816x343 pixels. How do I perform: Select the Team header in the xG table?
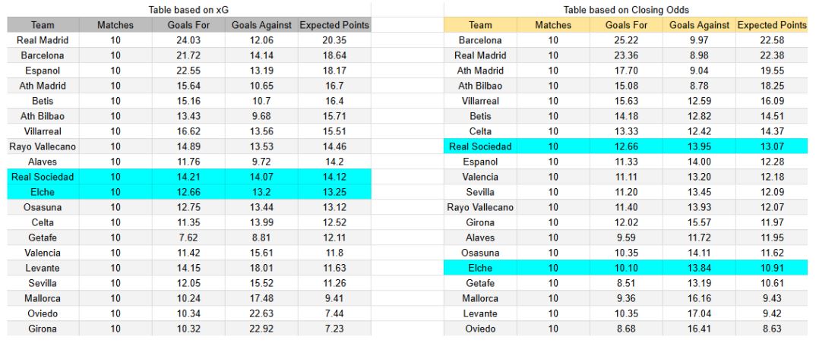point(42,25)
